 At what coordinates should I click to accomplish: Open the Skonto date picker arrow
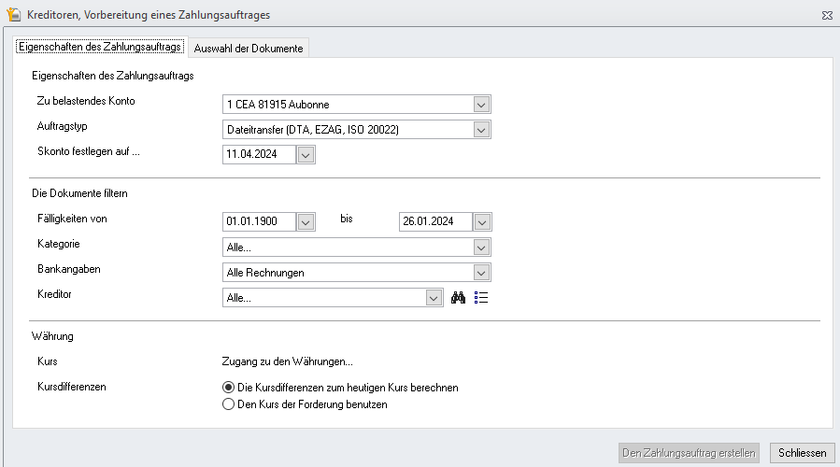coord(306,155)
